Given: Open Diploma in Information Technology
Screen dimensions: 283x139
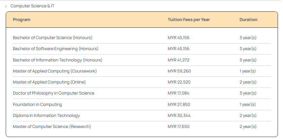Looking at the screenshot, I should [x=46, y=116].
